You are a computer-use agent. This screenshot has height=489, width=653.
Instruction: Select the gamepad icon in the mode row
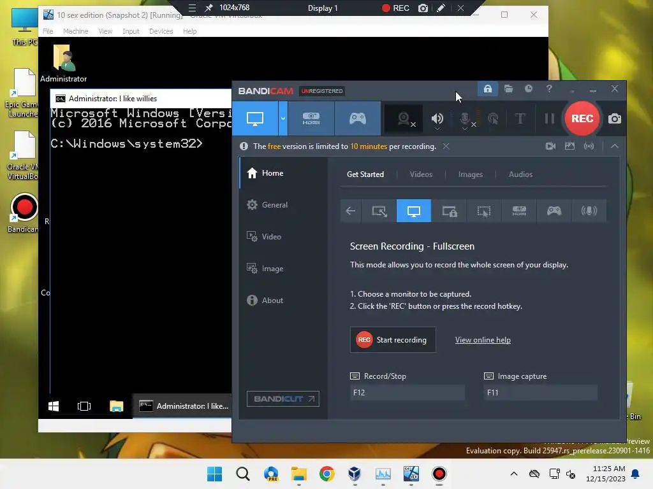[554, 211]
